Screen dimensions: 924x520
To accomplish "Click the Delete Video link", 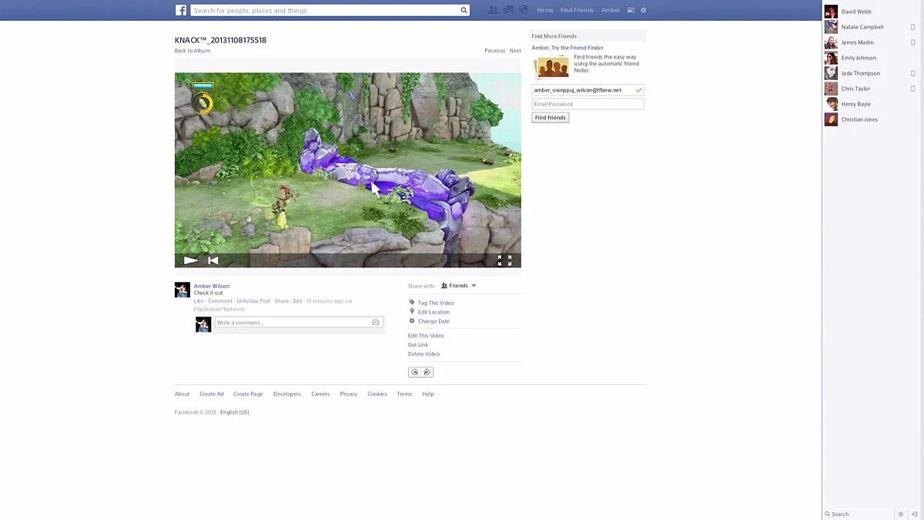I will coord(423,354).
